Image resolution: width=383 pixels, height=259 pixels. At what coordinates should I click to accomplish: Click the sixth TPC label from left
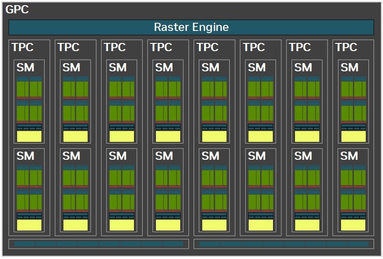tap(254, 47)
